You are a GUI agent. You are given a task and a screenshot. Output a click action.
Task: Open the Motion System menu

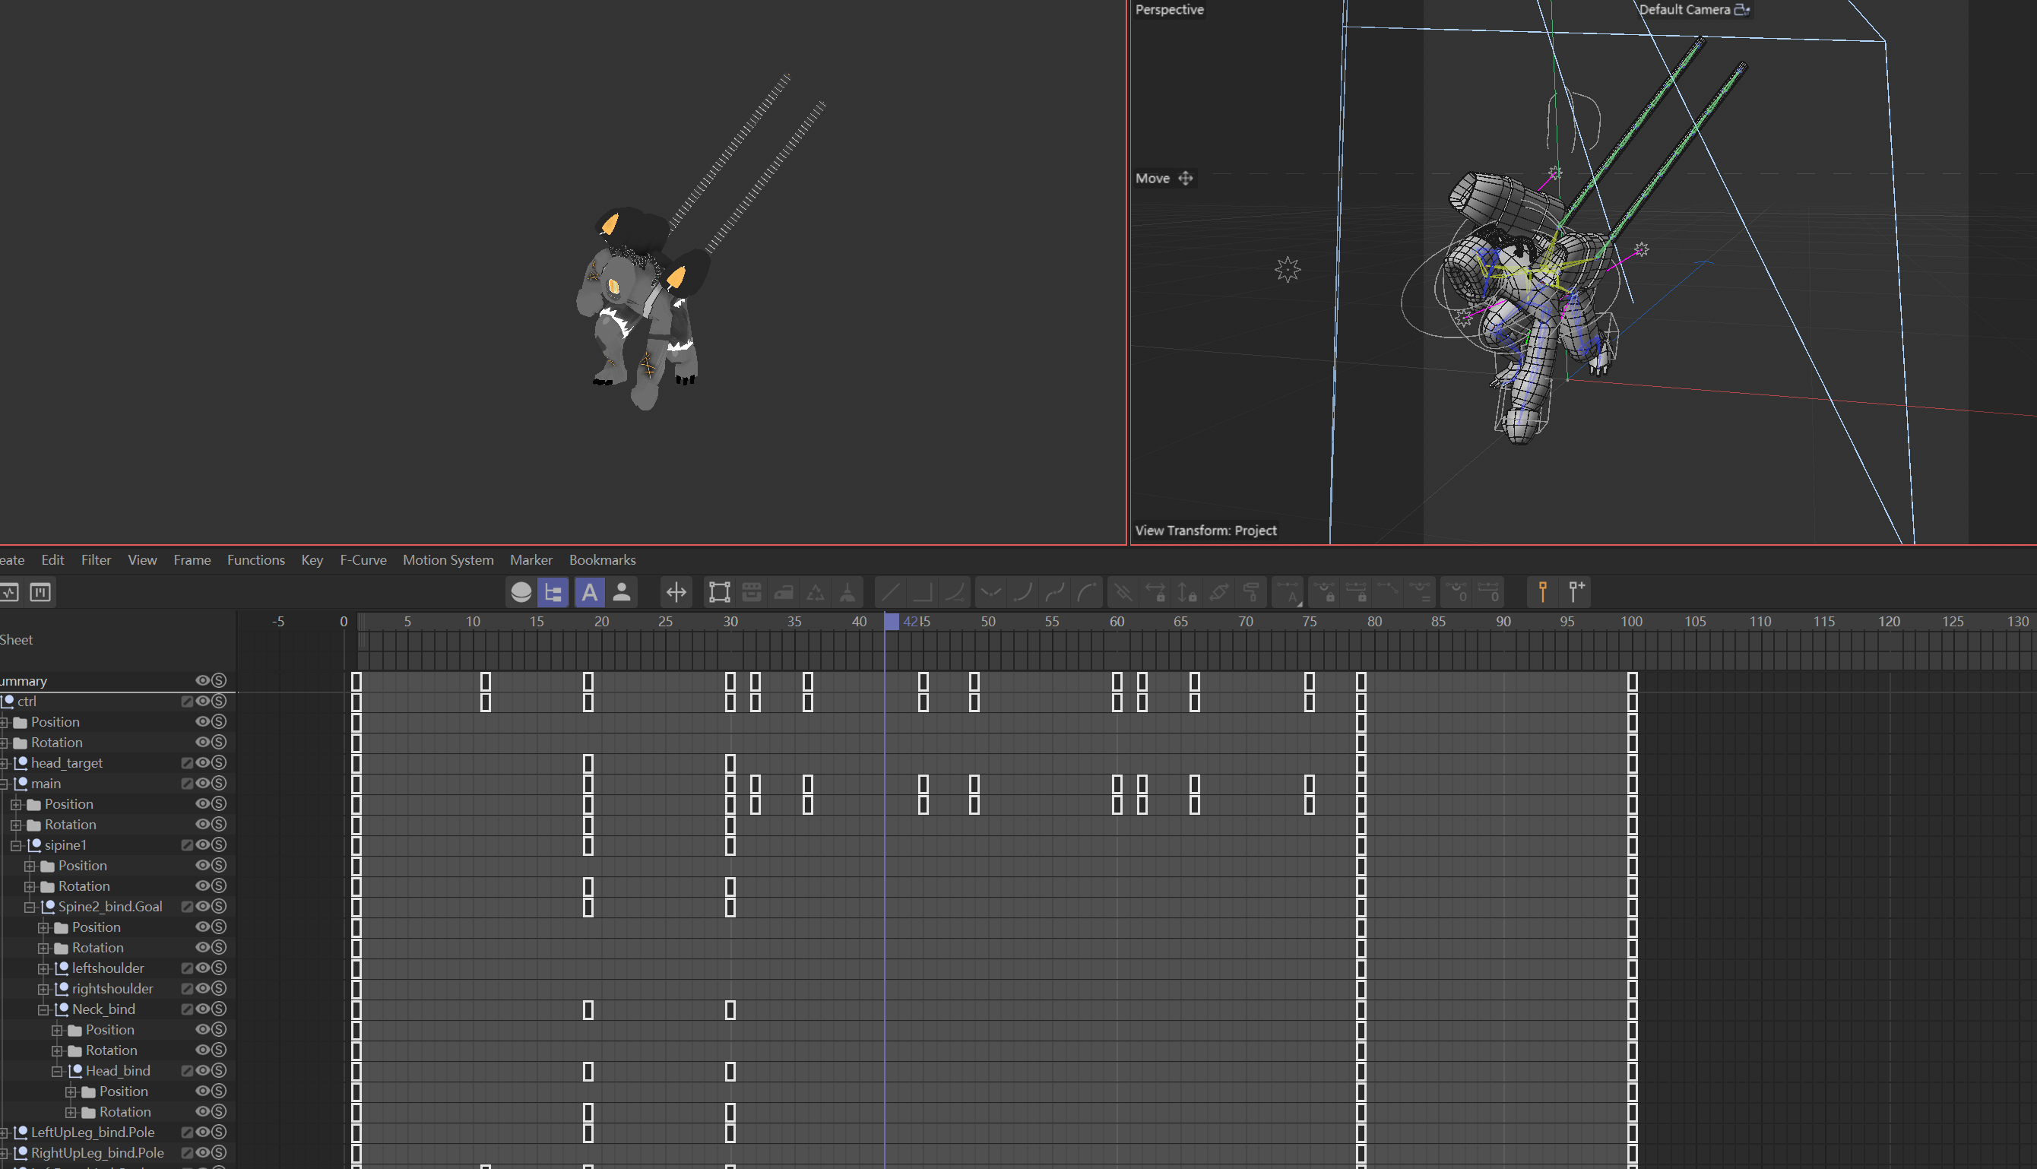(448, 559)
